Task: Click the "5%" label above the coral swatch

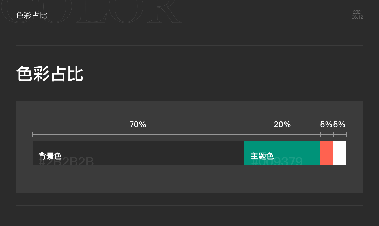Action: (326, 124)
